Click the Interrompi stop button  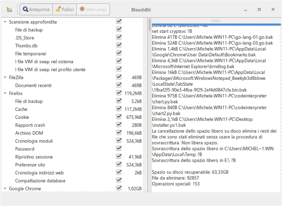[x=93, y=10]
